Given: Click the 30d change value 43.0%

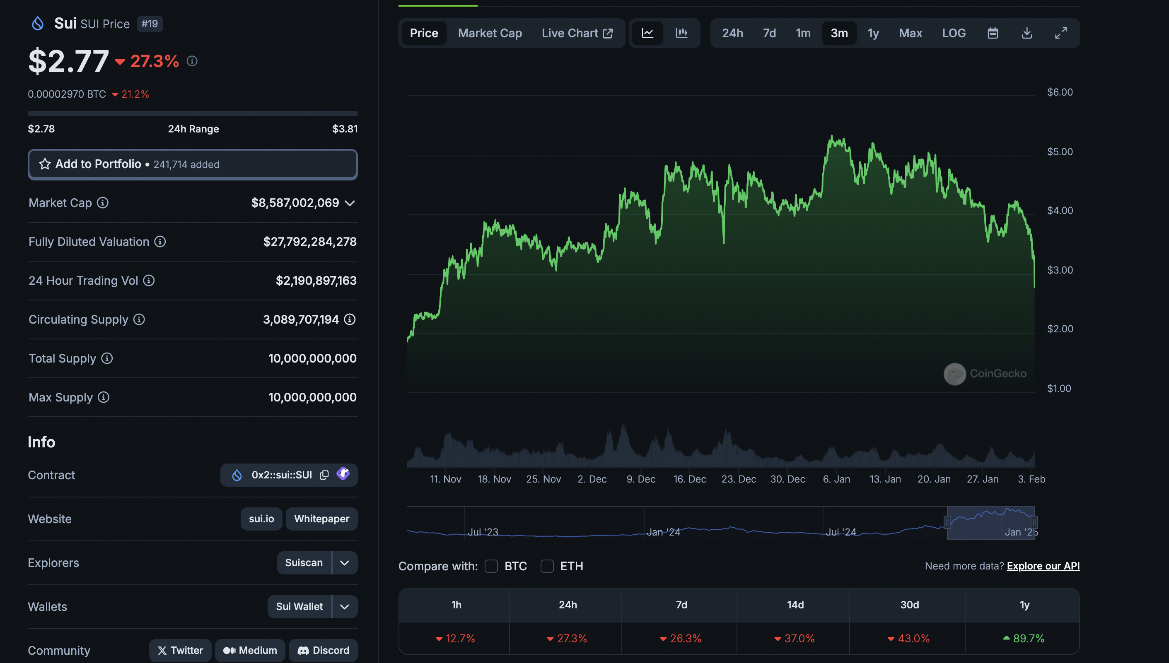Looking at the screenshot, I should point(909,639).
